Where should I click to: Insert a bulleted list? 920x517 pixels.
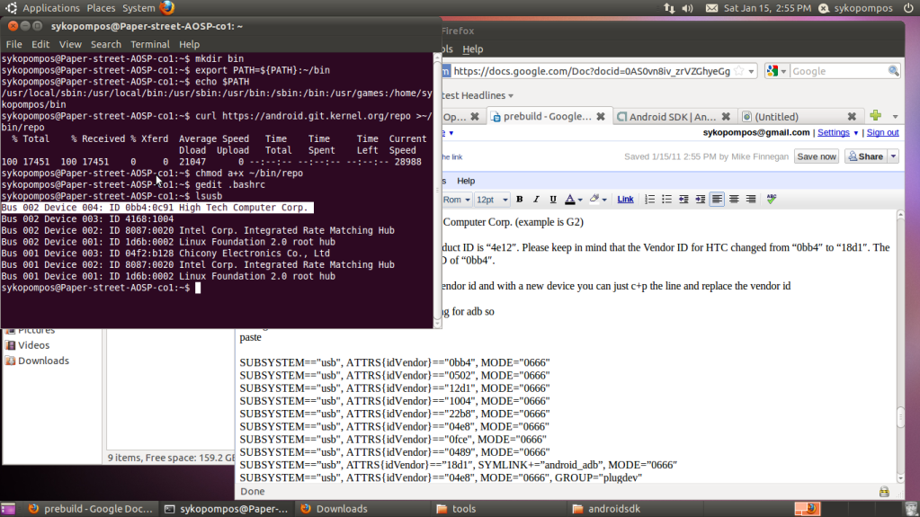point(666,200)
